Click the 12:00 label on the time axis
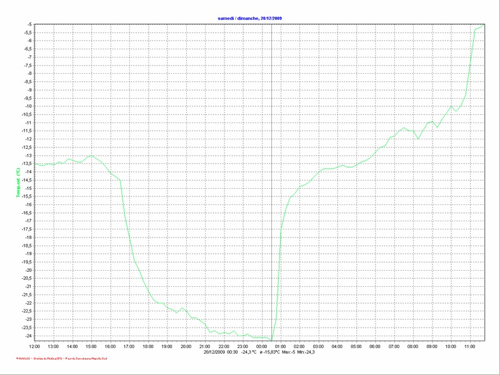This screenshot has width=500, height=375. tap(34, 346)
